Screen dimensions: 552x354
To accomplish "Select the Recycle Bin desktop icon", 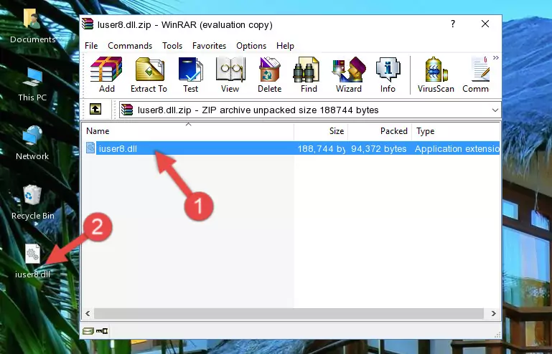I will 33,203.
